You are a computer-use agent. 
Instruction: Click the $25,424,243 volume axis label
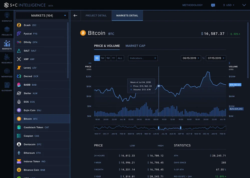pyautogui.click(x=236, y=109)
